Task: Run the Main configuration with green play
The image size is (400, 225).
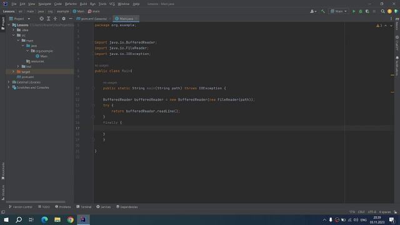Action: coord(354,11)
